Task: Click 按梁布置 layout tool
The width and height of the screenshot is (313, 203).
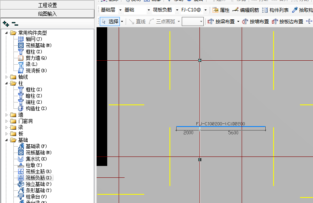Action: (221, 22)
